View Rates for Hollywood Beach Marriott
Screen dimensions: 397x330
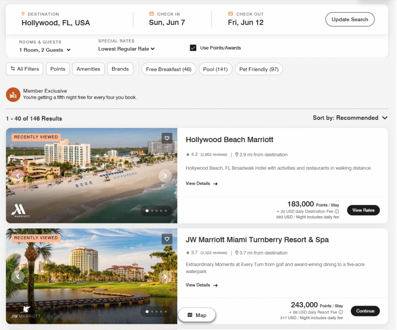[363, 210]
